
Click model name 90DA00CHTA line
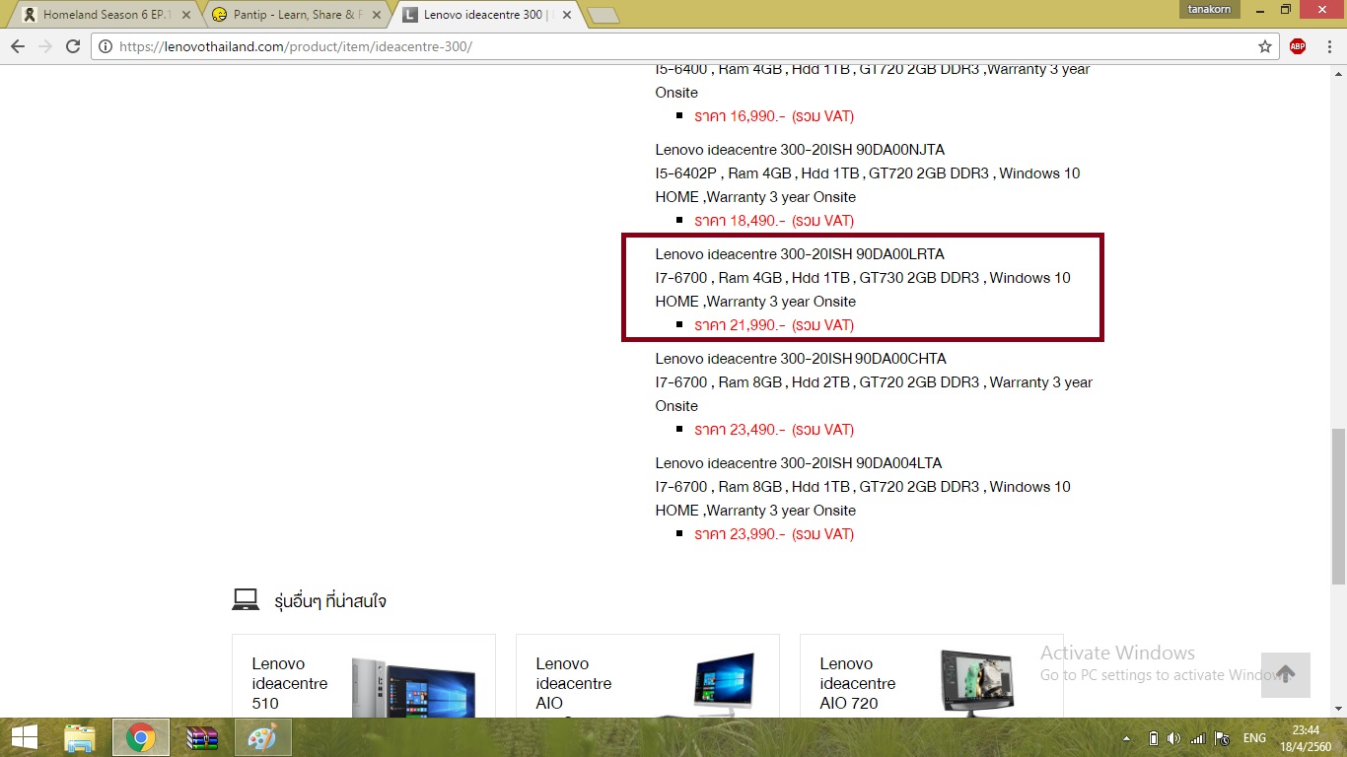tap(801, 359)
